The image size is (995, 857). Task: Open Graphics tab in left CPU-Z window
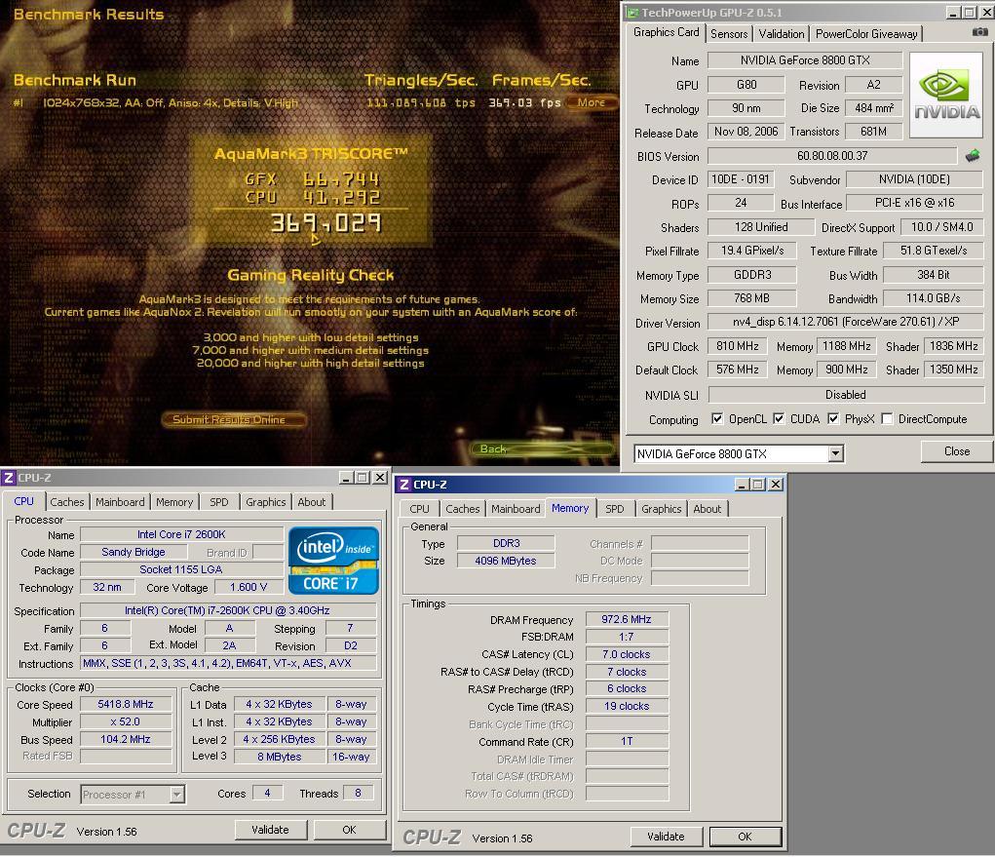click(x=265, y=502)
